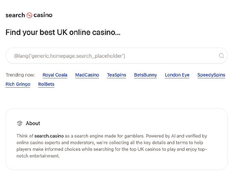Click the About section heading
Screen dimensions: 231x182
[33, 123]
